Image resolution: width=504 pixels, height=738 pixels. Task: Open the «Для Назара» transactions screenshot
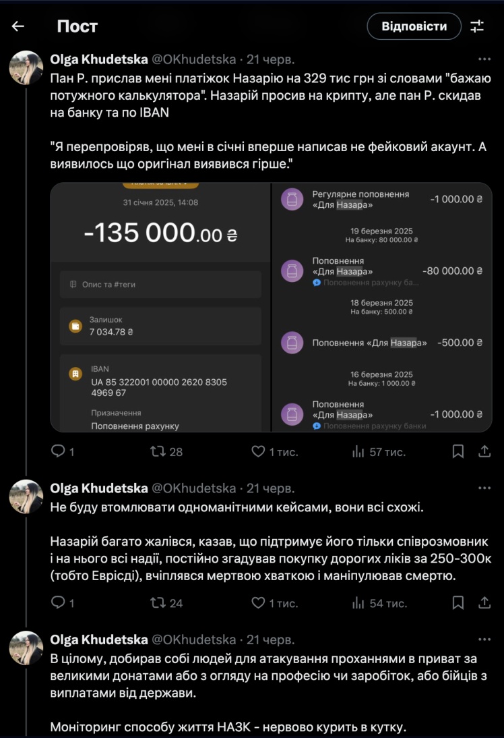point(382,307)
